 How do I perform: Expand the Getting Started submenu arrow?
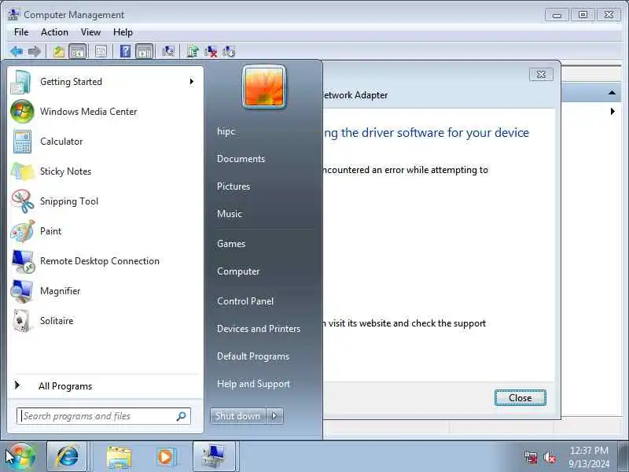click(192, 82)
